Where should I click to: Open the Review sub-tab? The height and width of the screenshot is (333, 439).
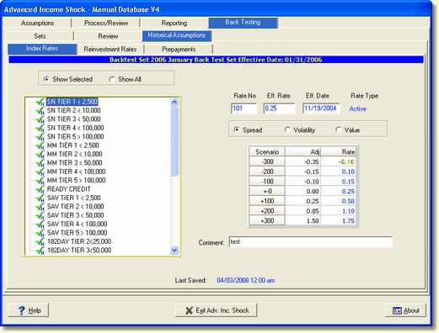click(x=108, y=36)
